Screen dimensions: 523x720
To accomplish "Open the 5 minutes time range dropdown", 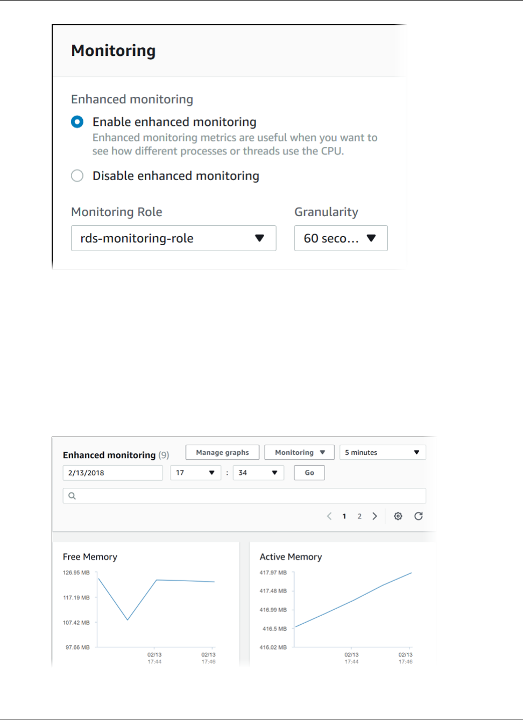I will pyautogui.click(x=383, y=453).
